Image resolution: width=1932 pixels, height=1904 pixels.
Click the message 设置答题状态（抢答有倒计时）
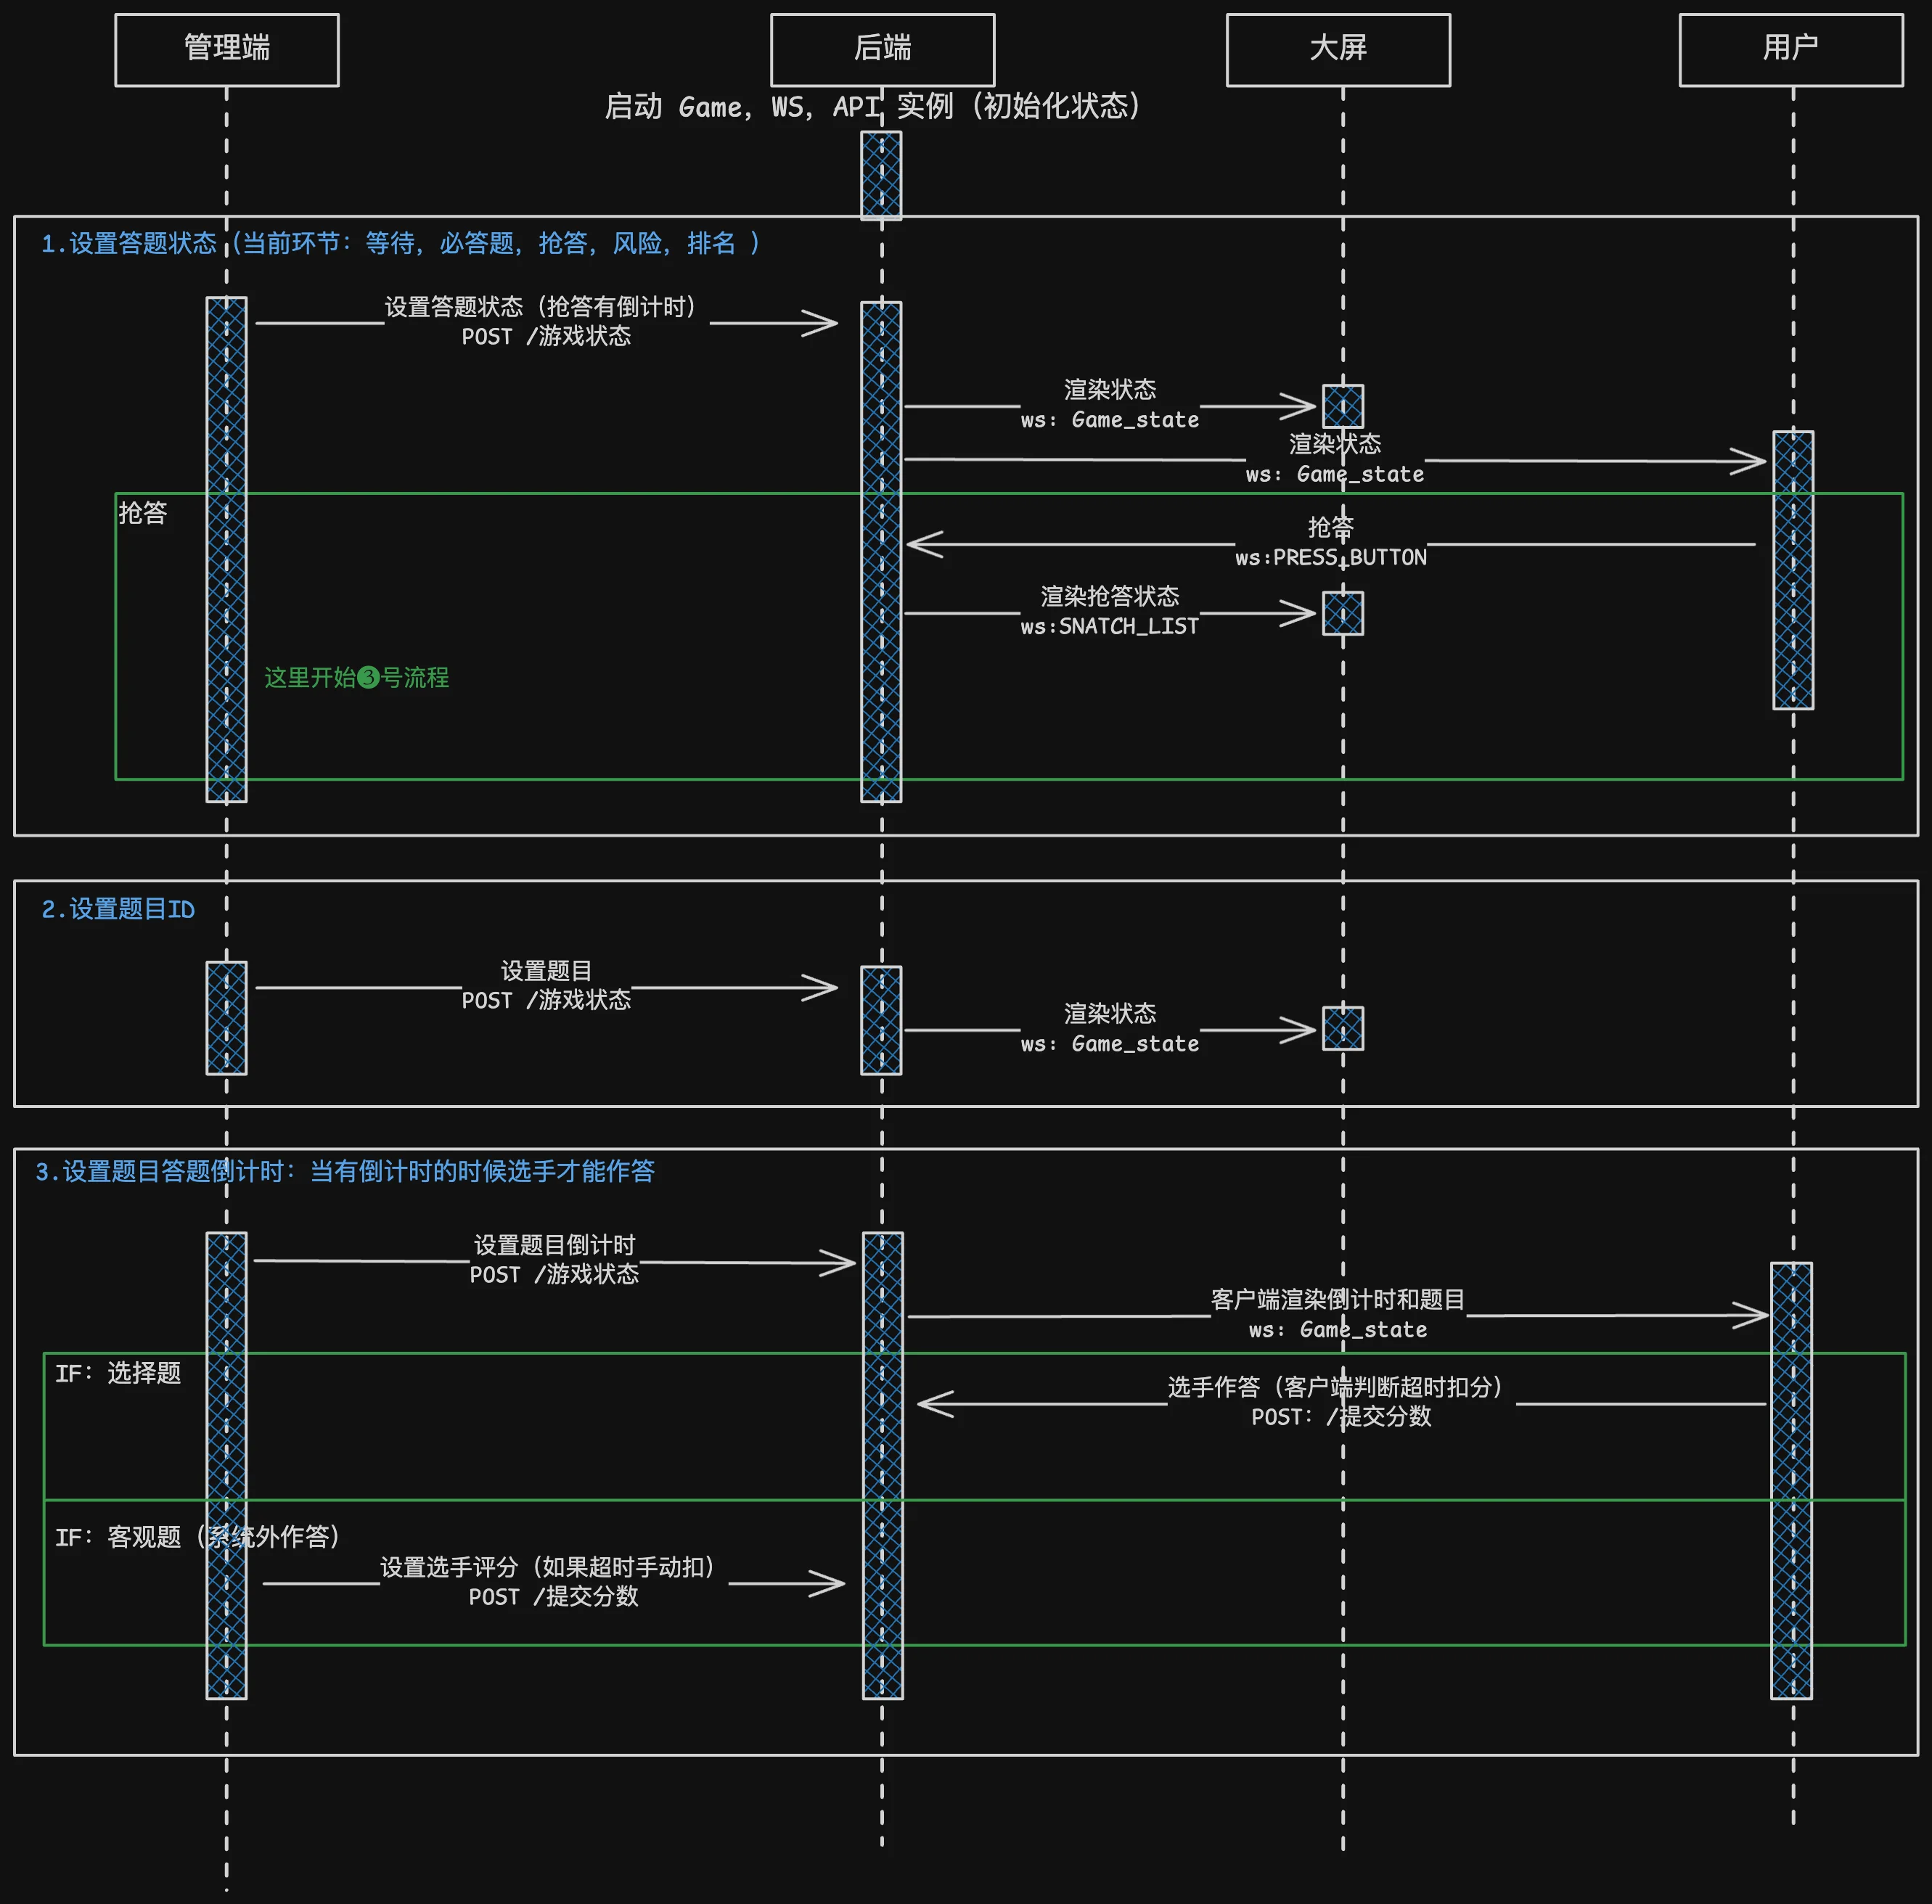541,306
